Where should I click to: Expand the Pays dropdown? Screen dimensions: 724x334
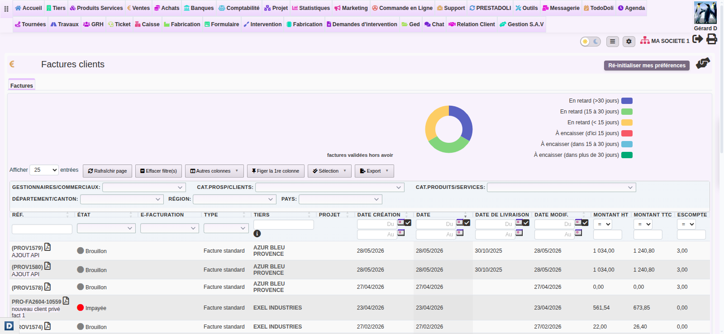pos(340,199)
